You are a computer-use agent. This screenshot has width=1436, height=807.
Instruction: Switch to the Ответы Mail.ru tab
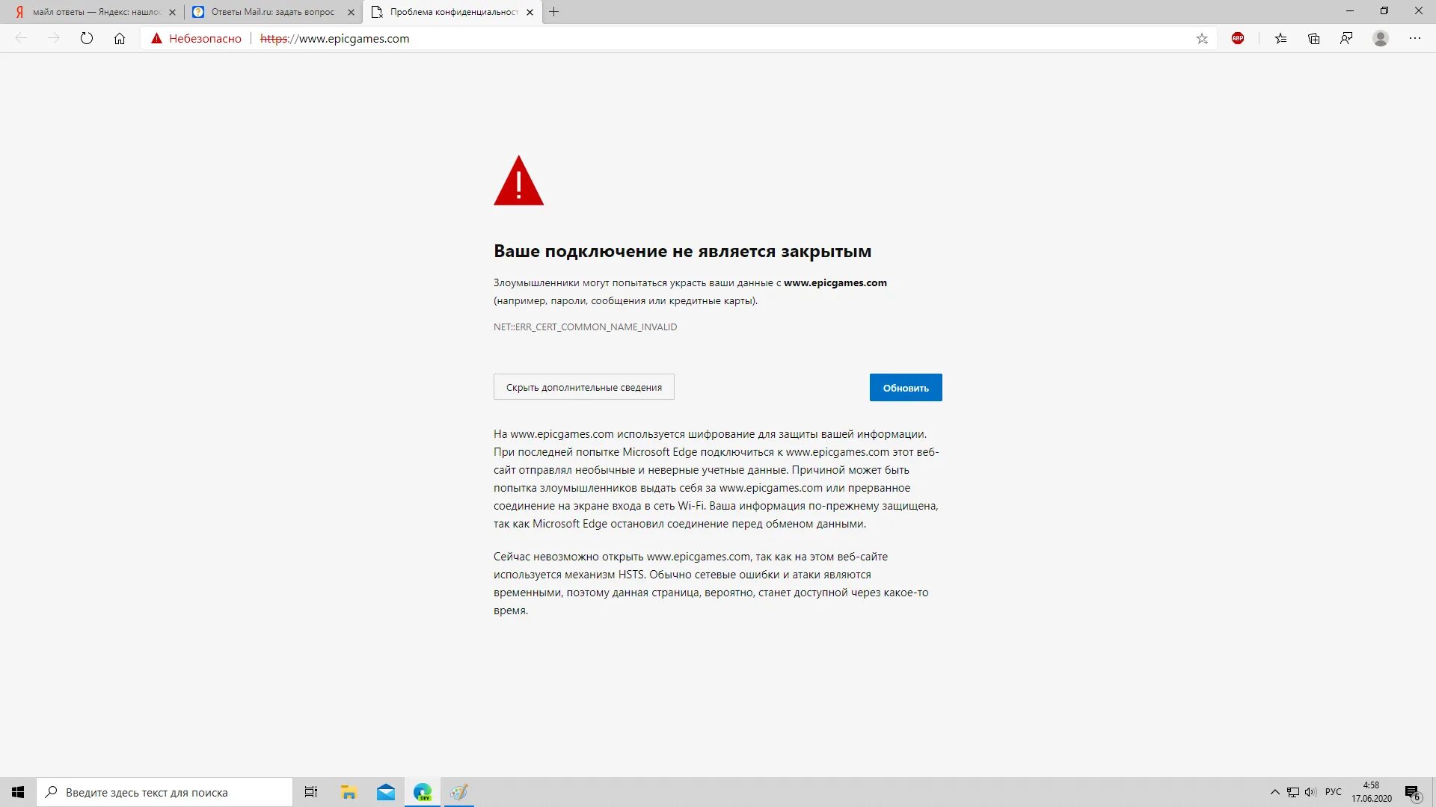click(273, 12)
